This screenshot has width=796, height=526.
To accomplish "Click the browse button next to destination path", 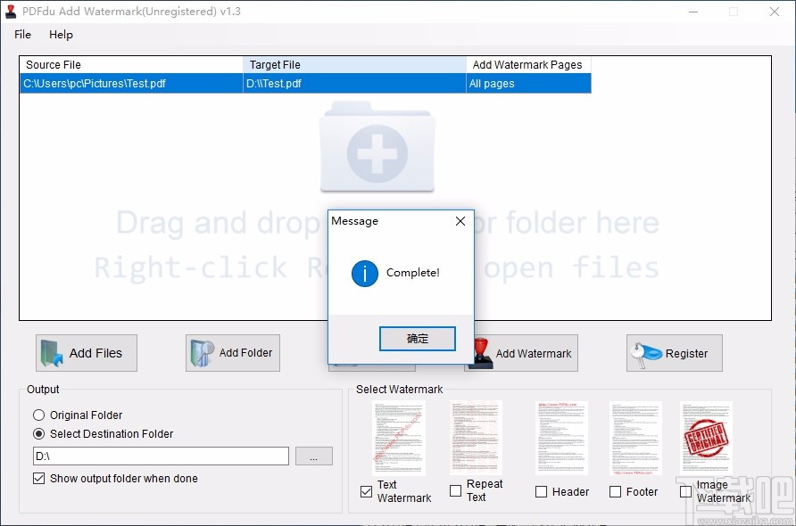I will click(x=313, y=456).
